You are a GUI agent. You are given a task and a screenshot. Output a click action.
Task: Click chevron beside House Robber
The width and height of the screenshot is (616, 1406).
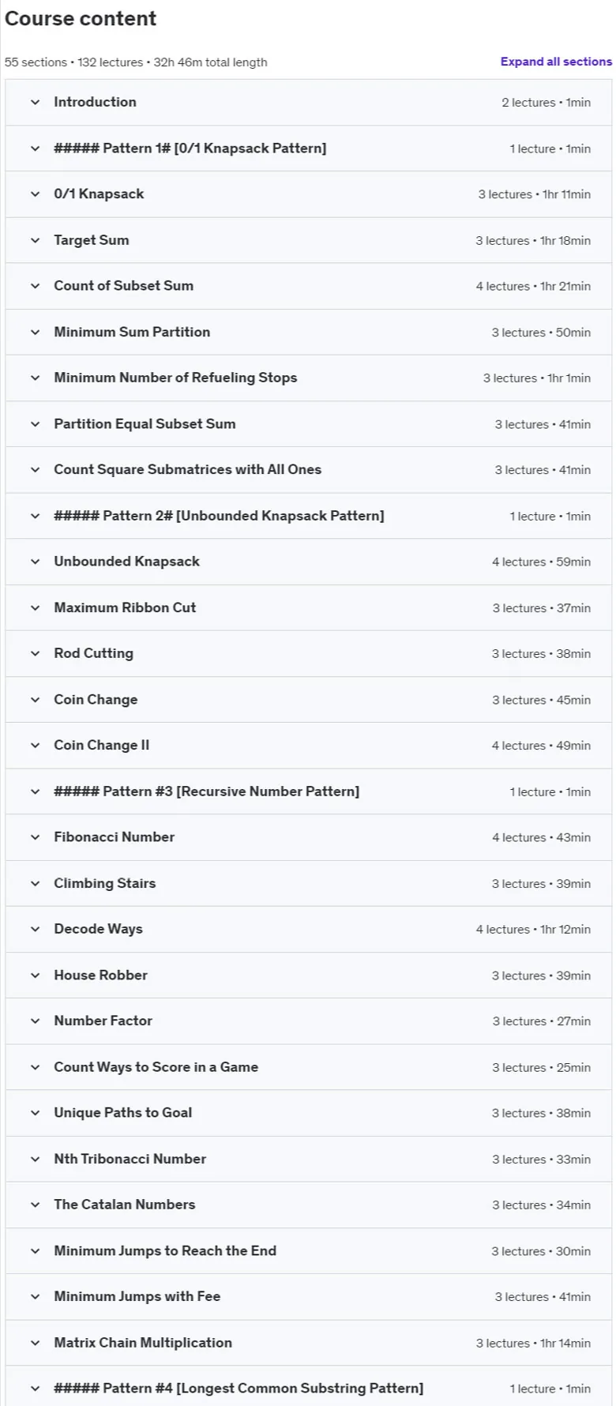tap(35, 975)
